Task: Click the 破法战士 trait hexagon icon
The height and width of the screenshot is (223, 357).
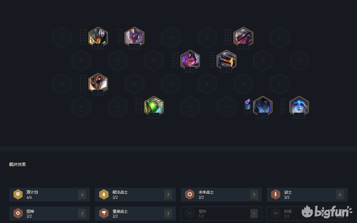Action: pos(104,194)
